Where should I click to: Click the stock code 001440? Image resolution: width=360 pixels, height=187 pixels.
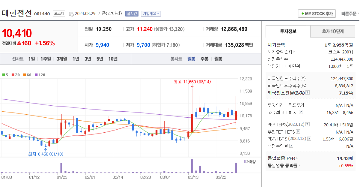point(42,14)
